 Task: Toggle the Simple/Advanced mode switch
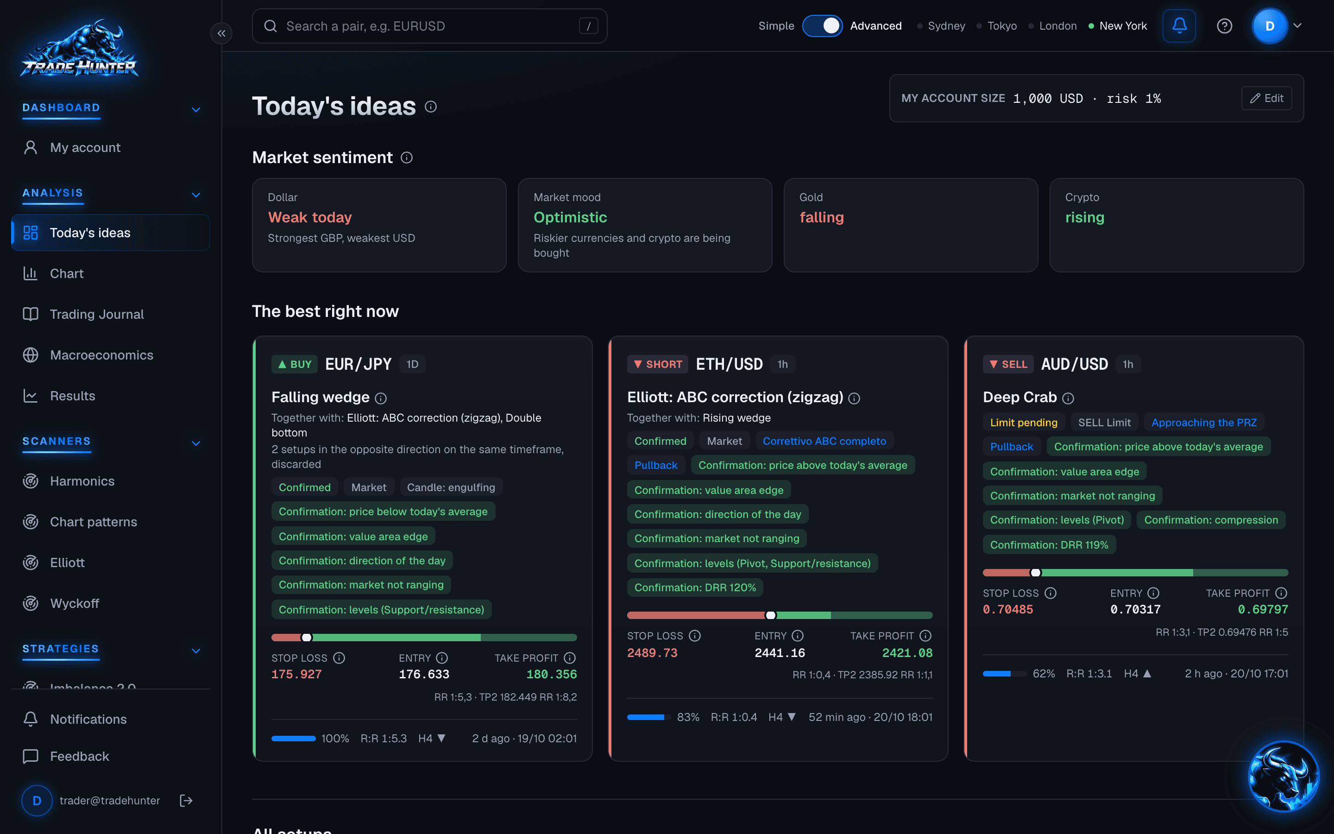[822, 26]
